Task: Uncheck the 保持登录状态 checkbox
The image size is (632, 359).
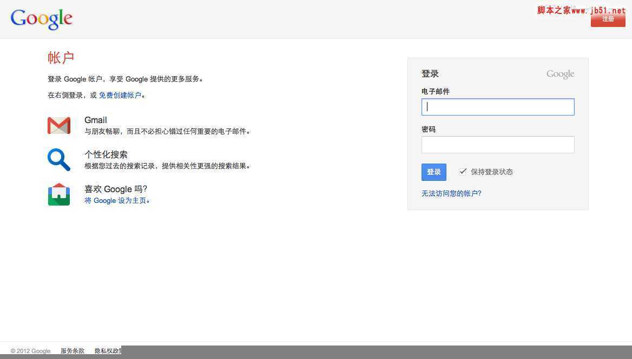Action: pos(463,171)
